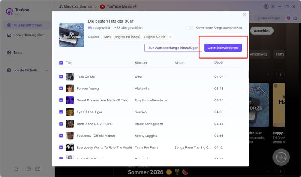Viewport: 301px width, 177px height.
Task: Click the Künstler column header
Action: coord(141,63)
